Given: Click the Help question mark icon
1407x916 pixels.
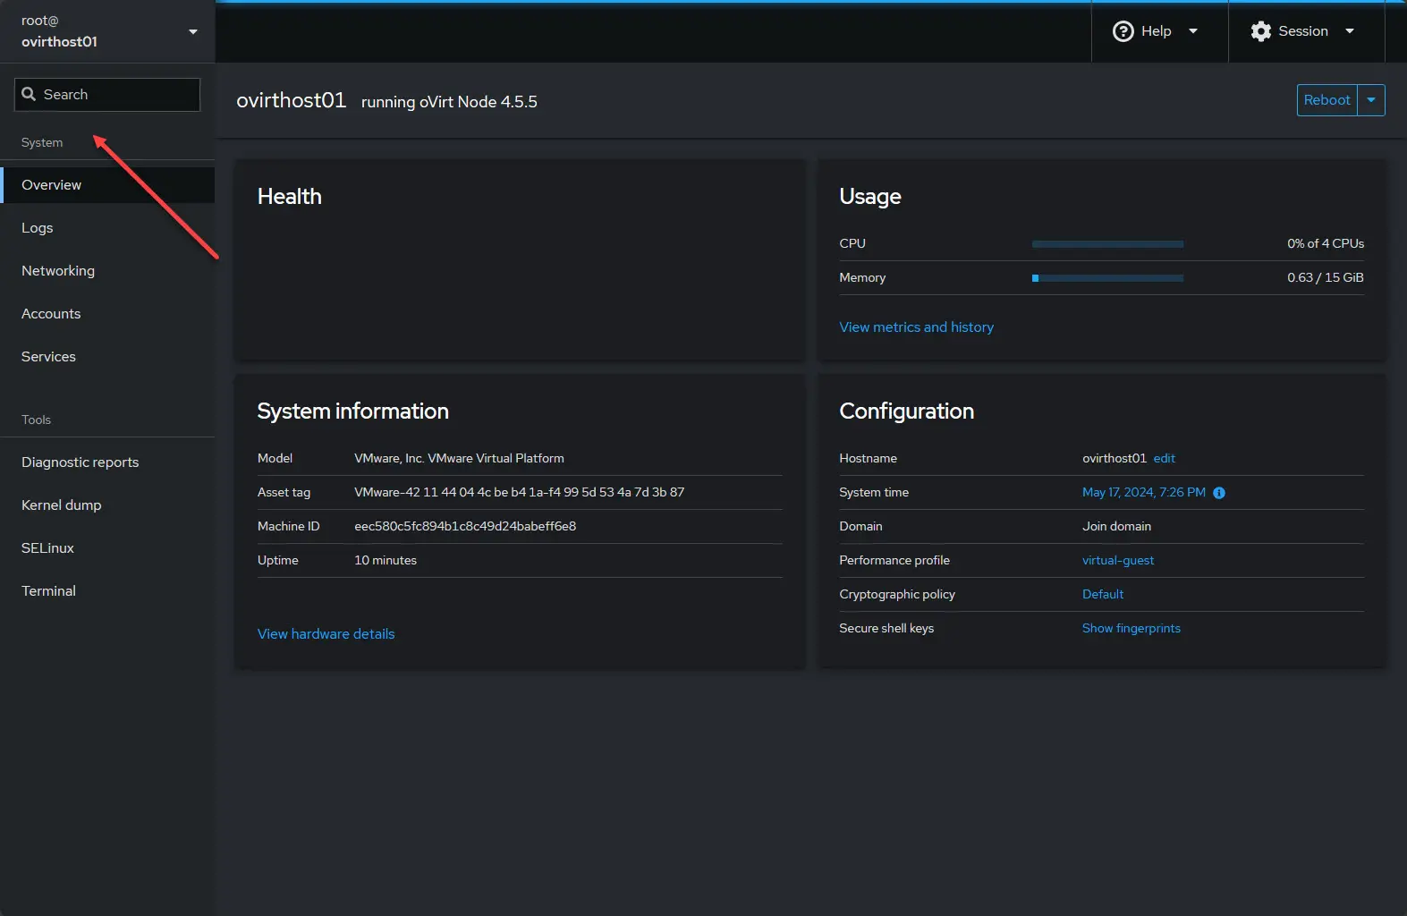Looking at the screenshot, I should pyautogui.click(x=1123, y=31).
